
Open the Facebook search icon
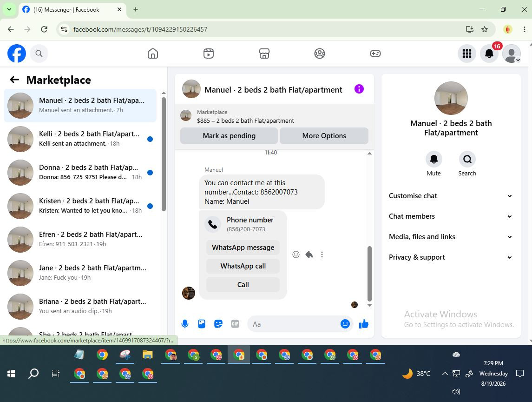(x=39, y=54)
